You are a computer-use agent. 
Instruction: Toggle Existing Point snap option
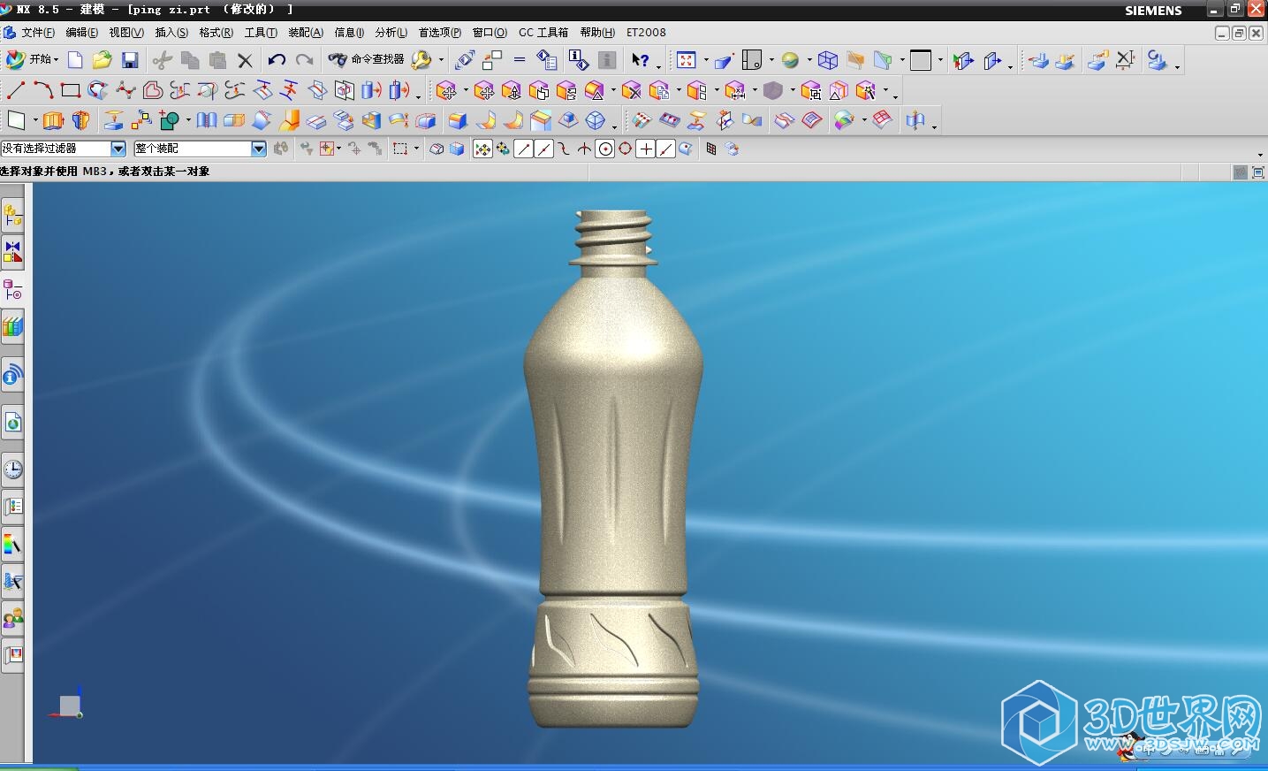click(x=646, y=149)
